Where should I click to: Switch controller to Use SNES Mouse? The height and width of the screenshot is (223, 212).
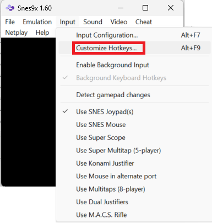point(134,125)
